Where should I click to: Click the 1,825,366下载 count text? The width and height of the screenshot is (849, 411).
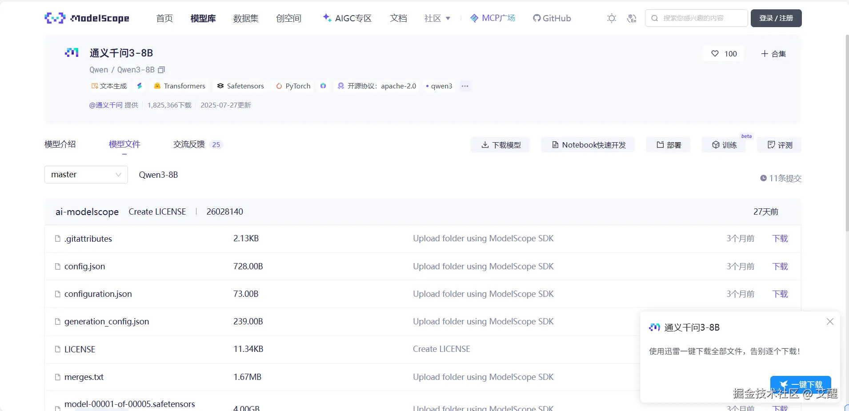click(169, 105)
